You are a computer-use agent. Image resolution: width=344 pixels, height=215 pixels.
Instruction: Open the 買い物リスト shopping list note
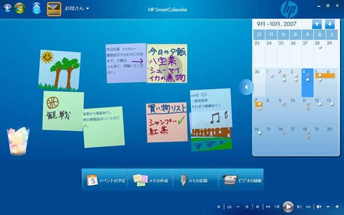[167, 122]
